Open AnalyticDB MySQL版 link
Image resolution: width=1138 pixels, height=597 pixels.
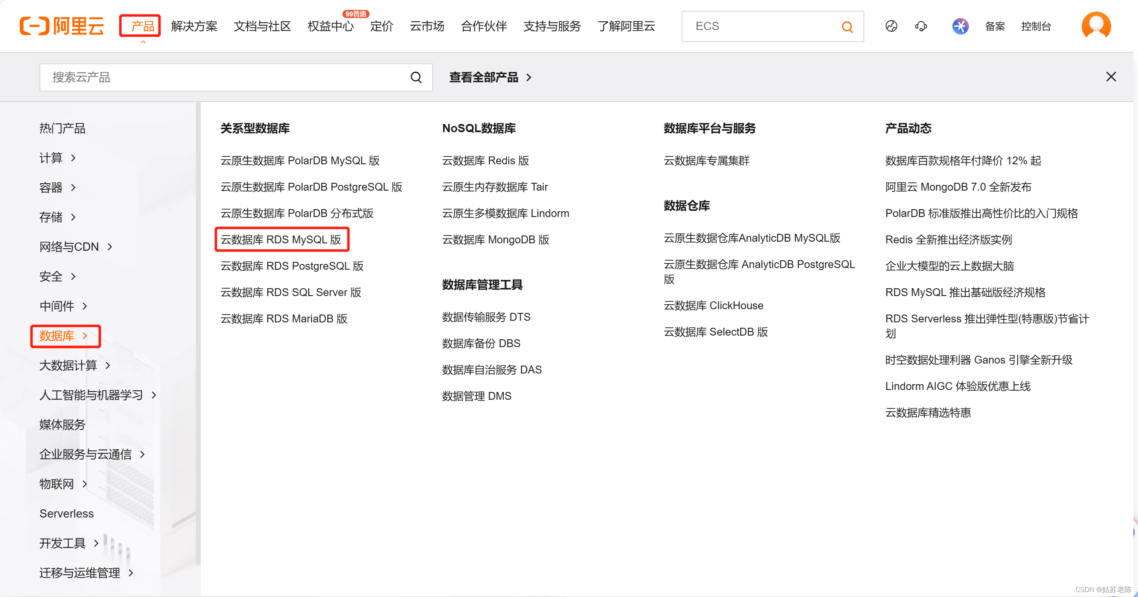(752, 238)
